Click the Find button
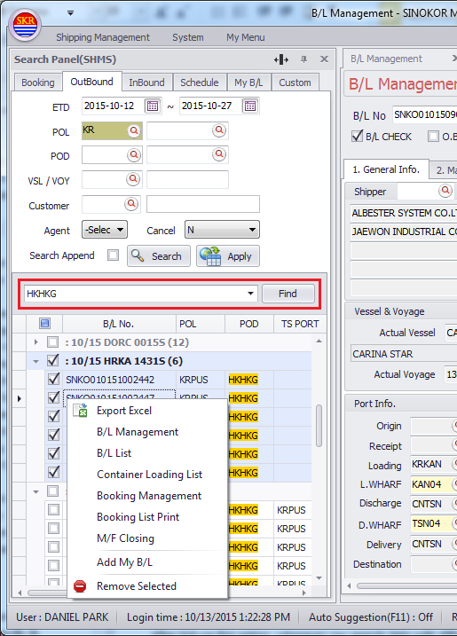This screenshot has height=636, width=457. pos(288,294)
